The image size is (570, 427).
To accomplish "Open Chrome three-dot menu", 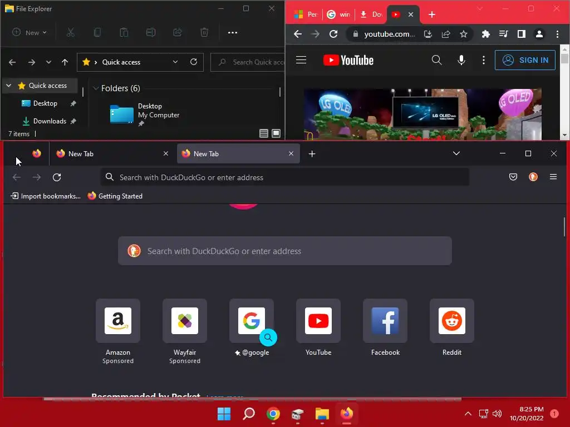I will click(x=557, y=34).
